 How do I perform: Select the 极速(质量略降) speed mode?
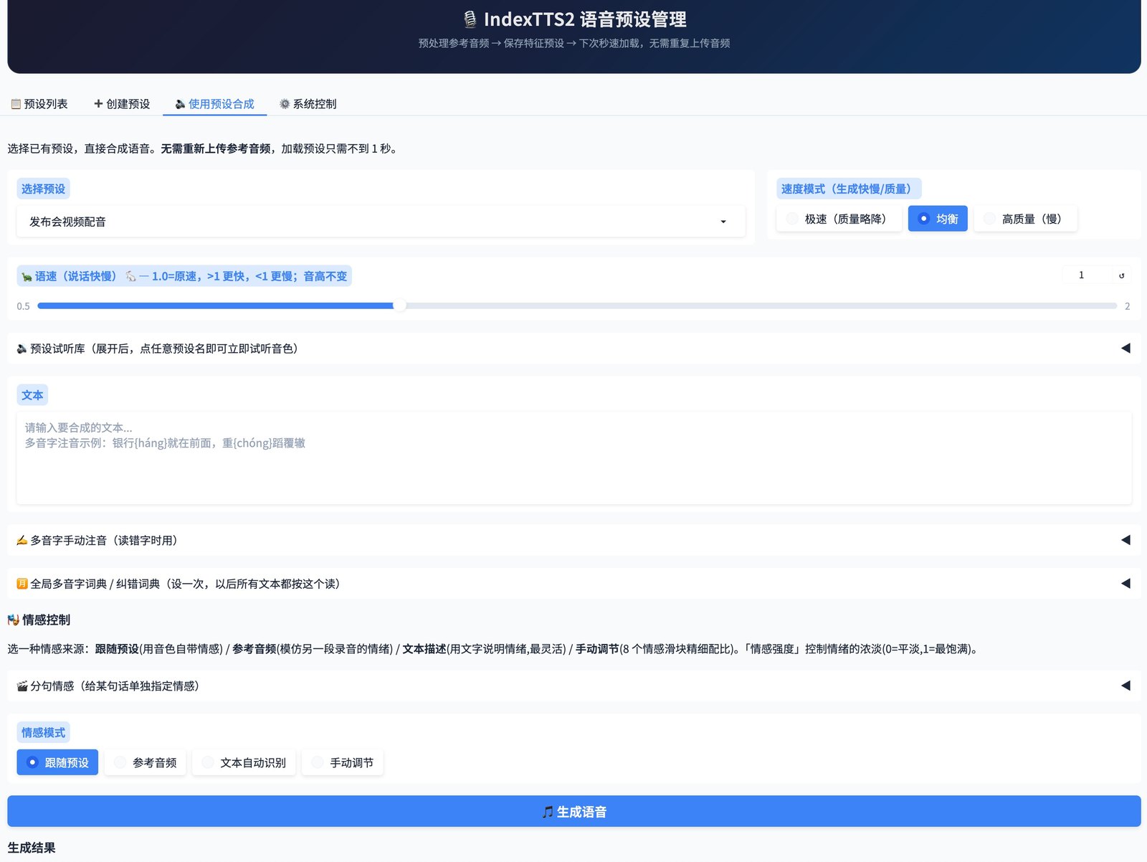tap(839, 219)
